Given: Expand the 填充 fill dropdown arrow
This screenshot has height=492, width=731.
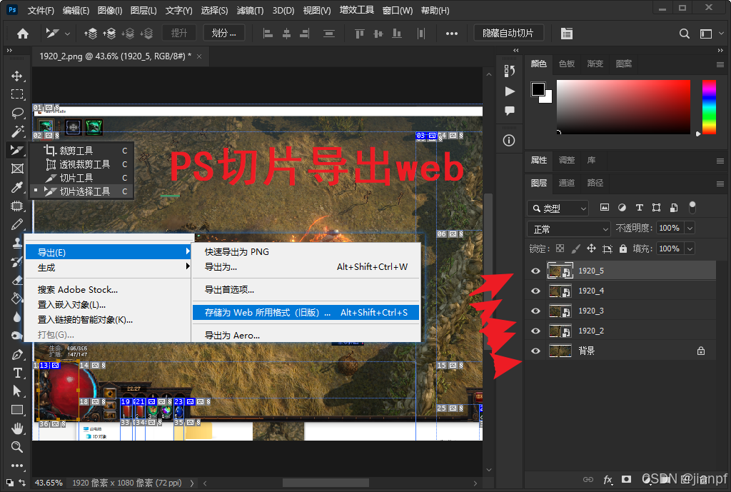Looking at the screenshot, I should click(x=690, y=248).
